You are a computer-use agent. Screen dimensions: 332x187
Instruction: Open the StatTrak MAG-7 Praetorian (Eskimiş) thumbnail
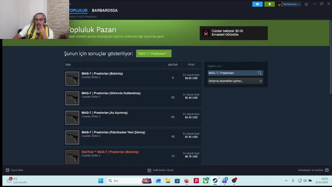(72, 157)
